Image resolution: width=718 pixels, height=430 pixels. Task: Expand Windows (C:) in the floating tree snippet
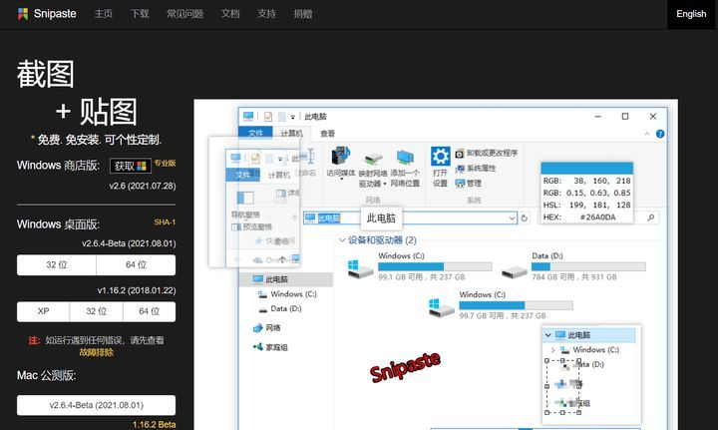pos(552,350)
